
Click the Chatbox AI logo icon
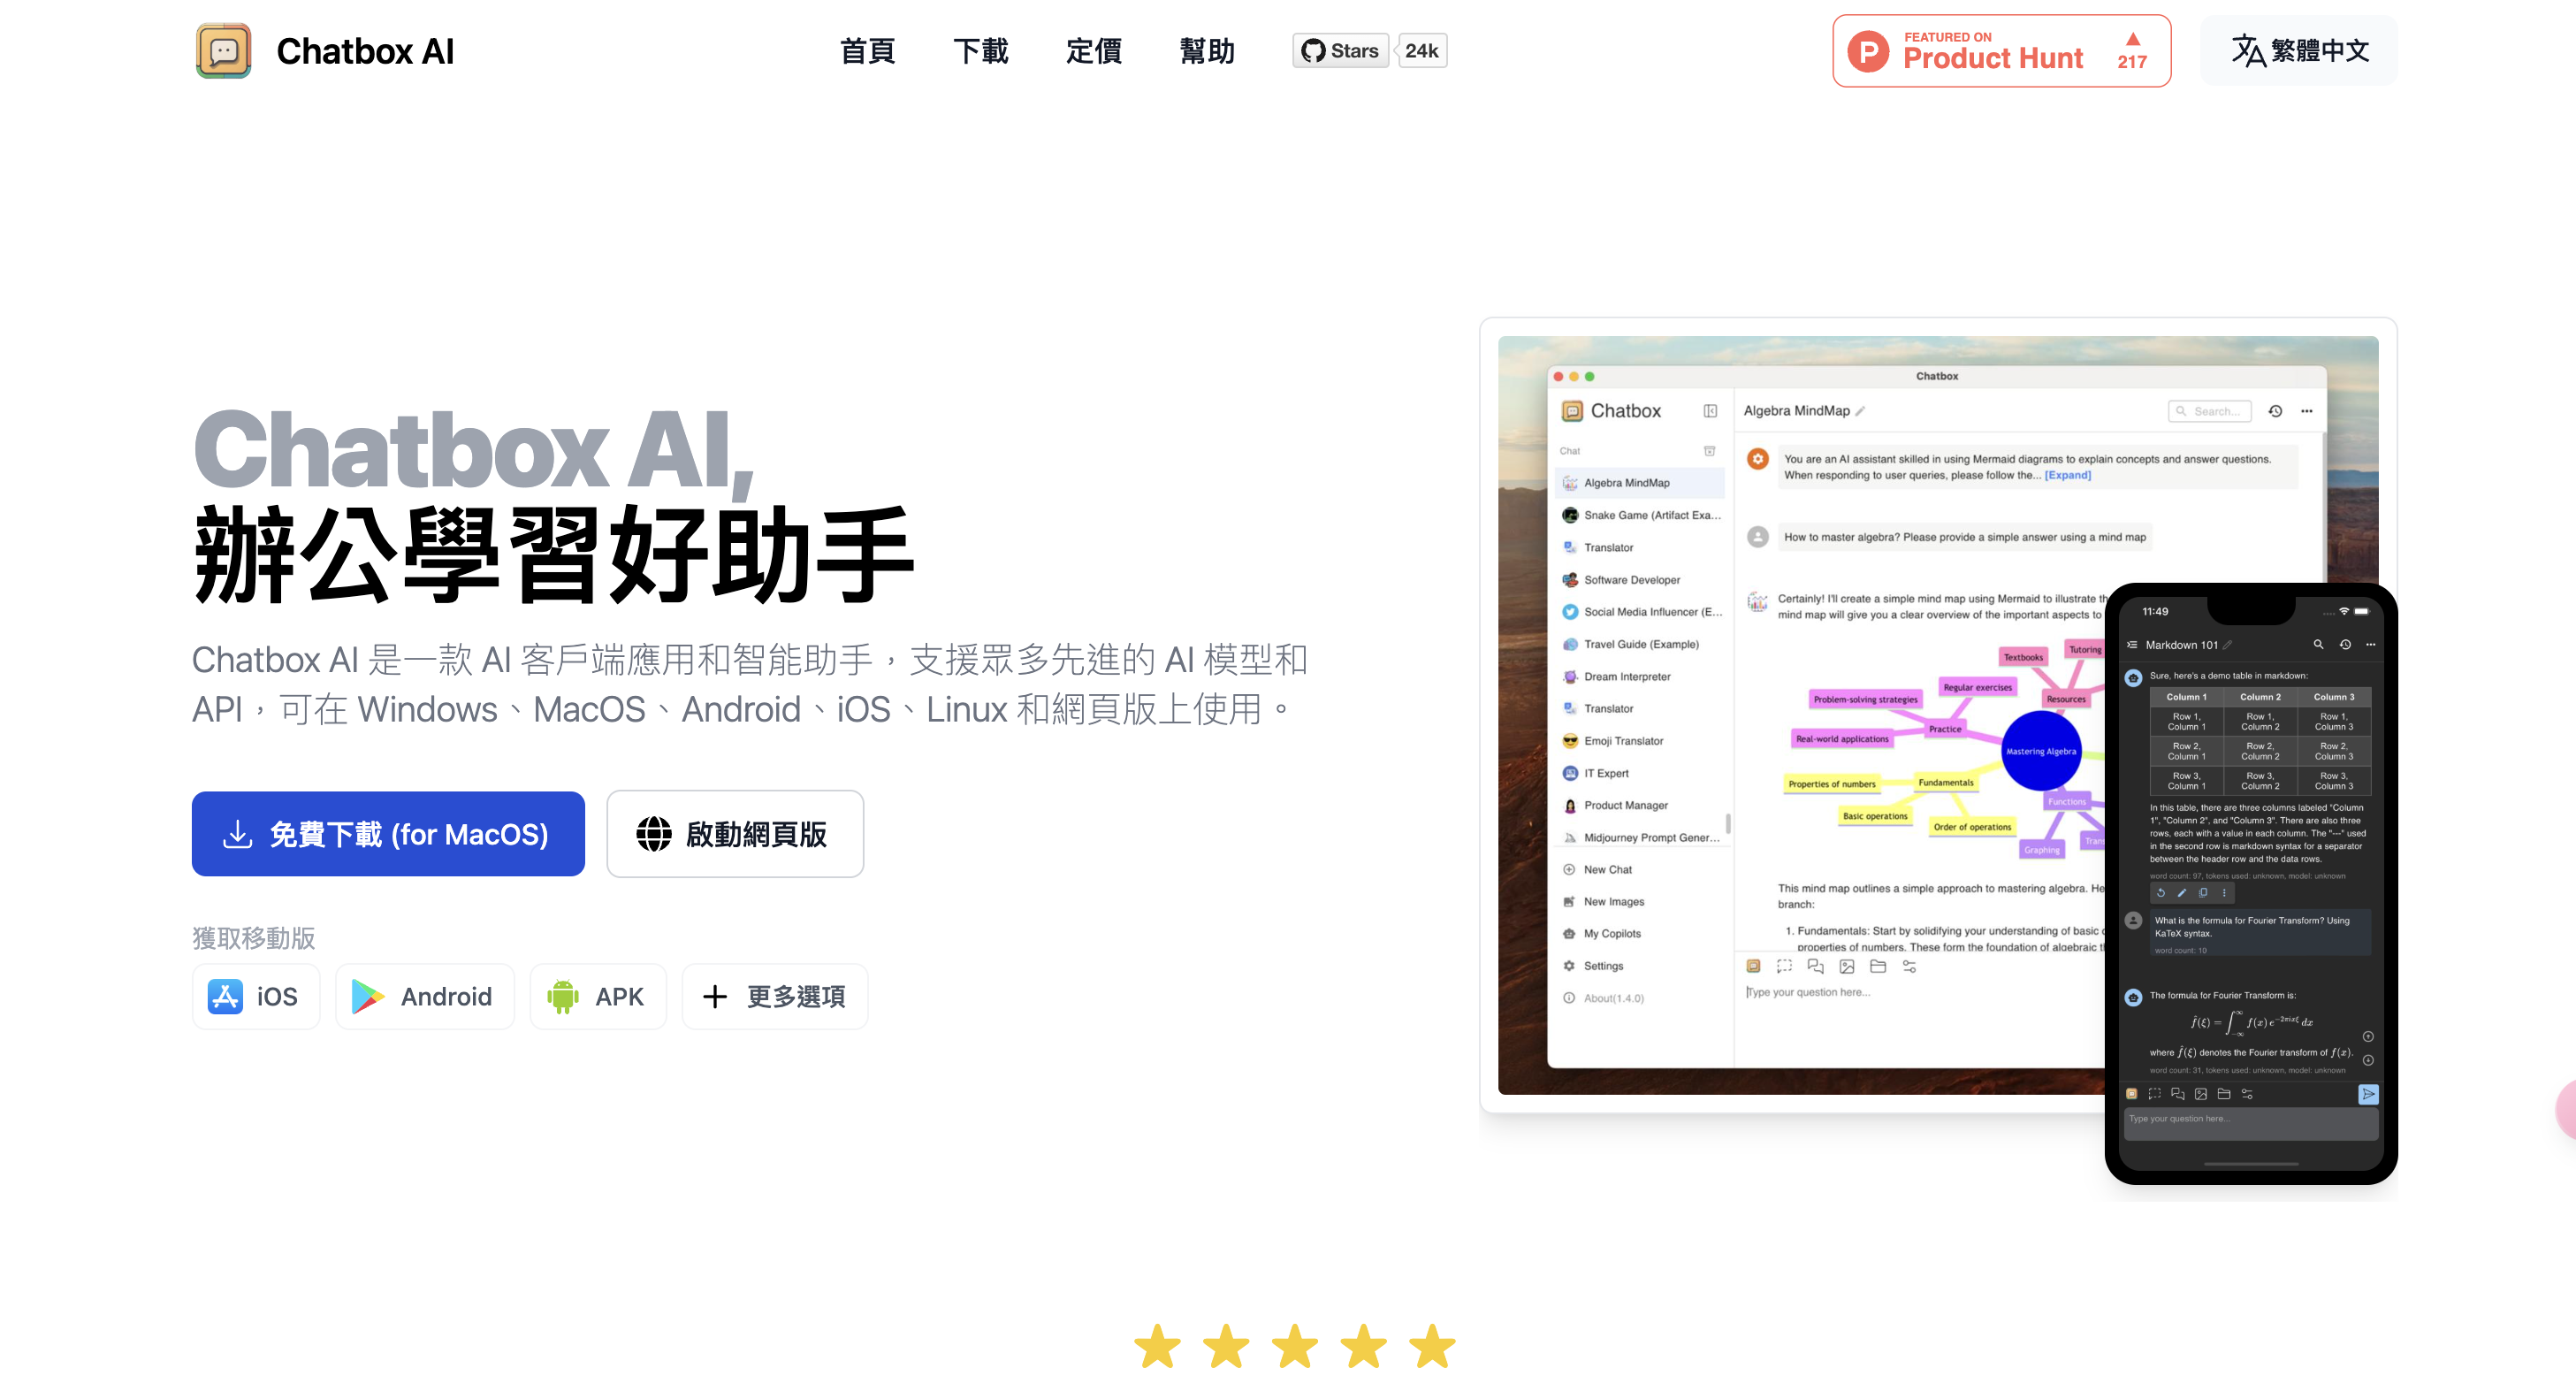223,51
